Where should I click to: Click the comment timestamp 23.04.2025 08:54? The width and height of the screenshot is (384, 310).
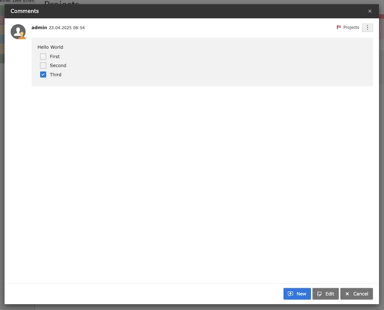[x=67, y=28]
